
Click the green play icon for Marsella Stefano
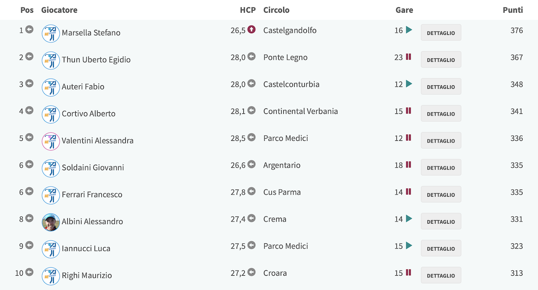(x=409, y=30)
